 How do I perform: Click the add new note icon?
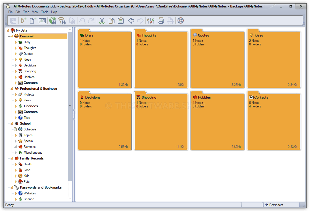[x=33, y=20]
